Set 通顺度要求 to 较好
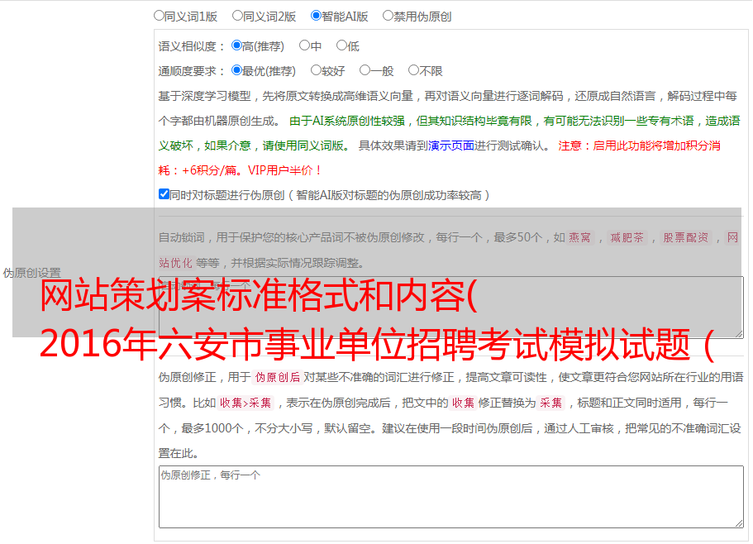Screen dimensions: 753x544 (x=316, y=70)
